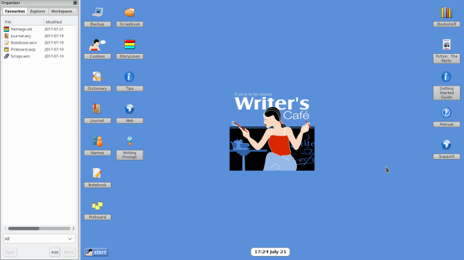Switch to the Favourites tab
The width and height of the screenshot is (464, 260).
tap(15, 11)
